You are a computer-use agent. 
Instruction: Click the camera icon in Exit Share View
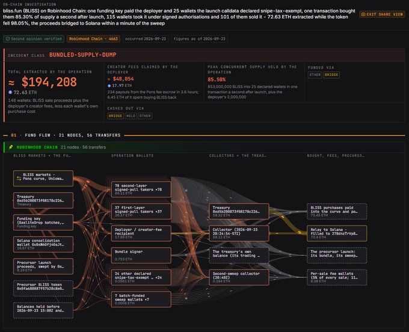[x=363, y=14]
